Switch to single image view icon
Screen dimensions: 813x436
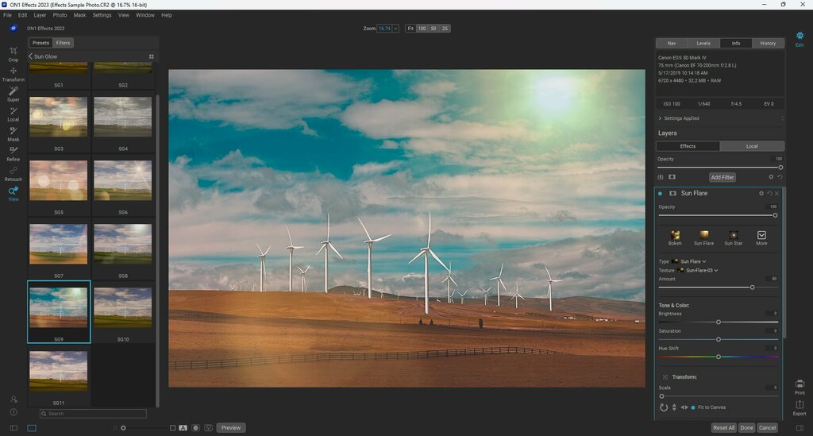point(32,428)
